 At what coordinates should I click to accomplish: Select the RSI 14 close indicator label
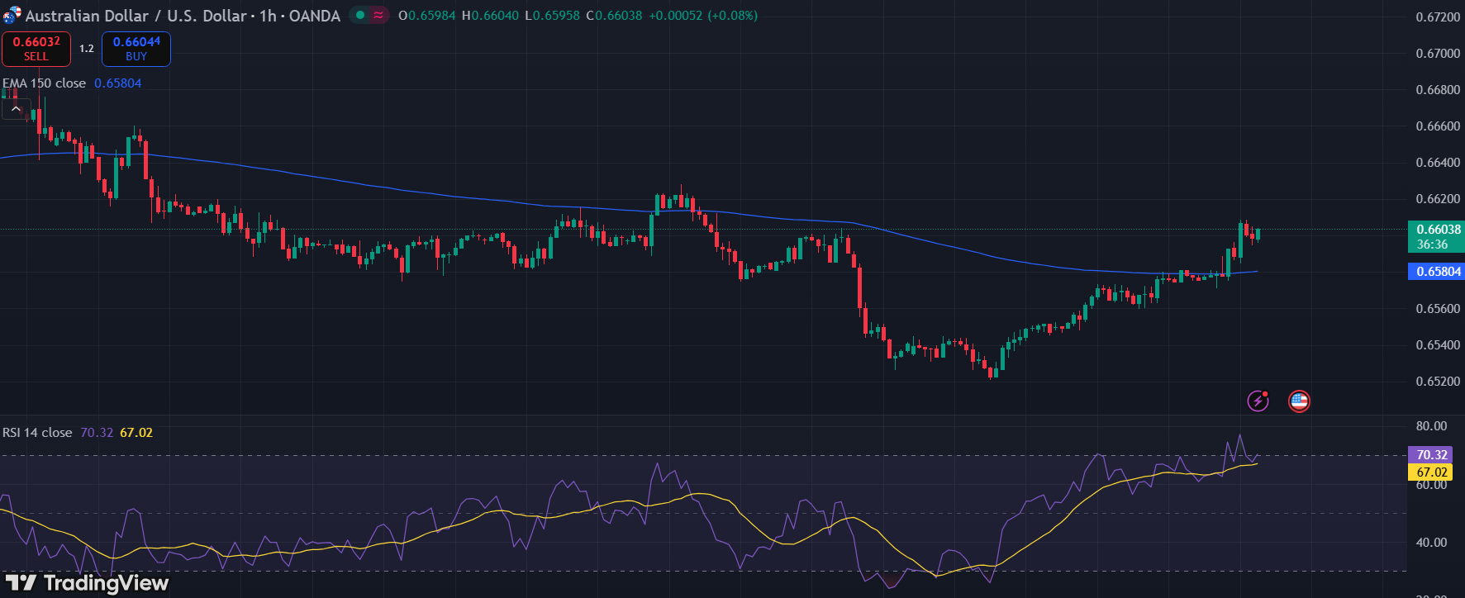click(37, 433)
